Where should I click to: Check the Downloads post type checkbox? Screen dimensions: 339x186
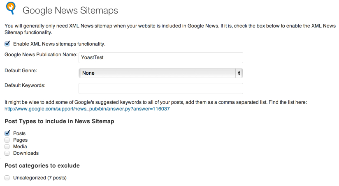[x=7, y=153]
